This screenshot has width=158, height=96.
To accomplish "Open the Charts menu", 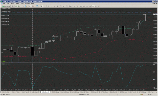I will [17, 4].
